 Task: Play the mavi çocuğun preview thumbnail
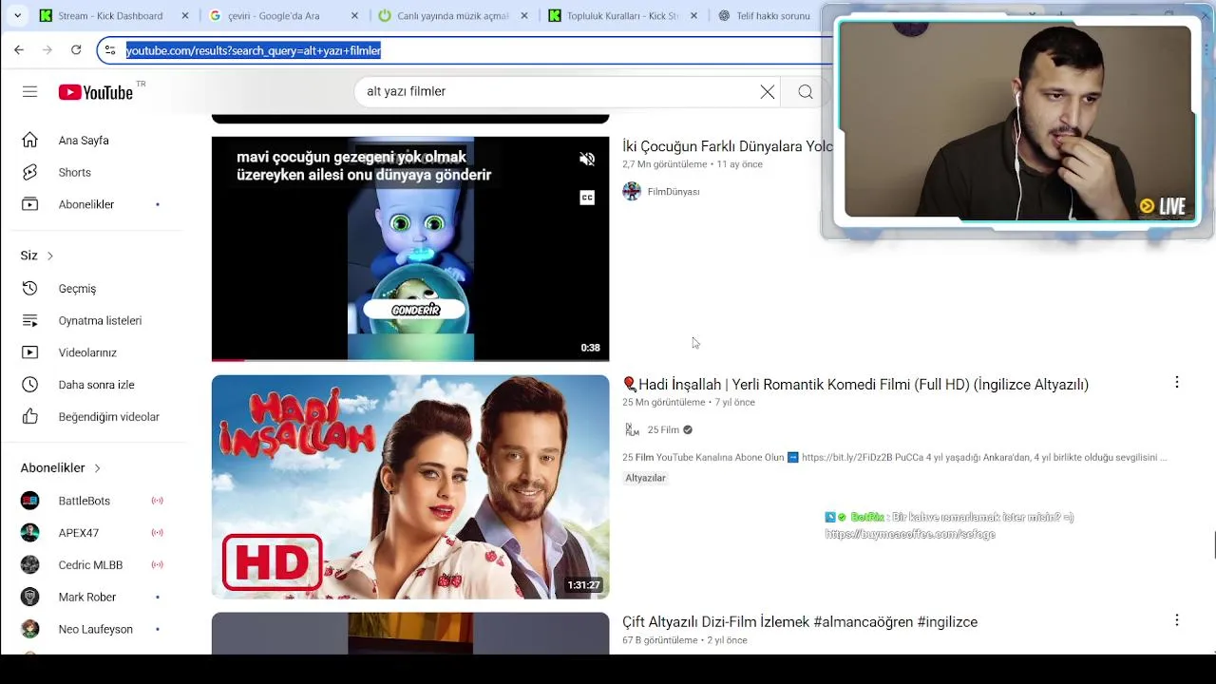coord(410,249)
